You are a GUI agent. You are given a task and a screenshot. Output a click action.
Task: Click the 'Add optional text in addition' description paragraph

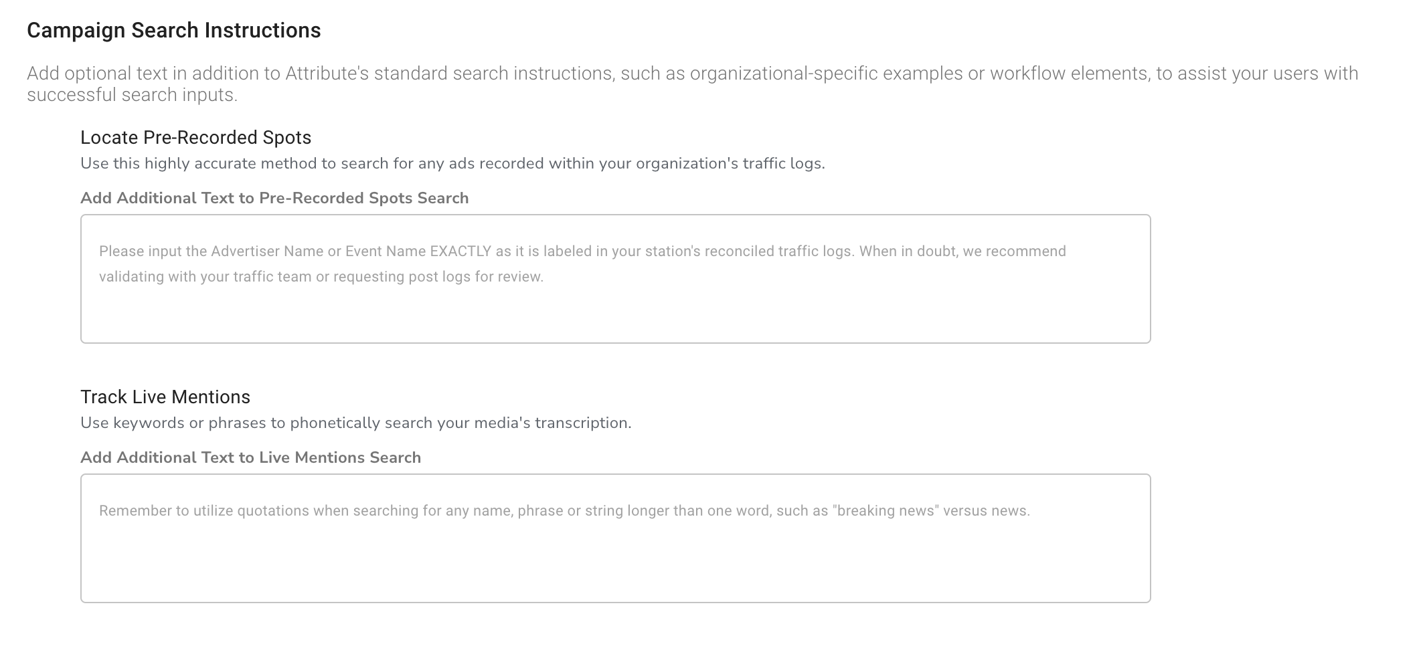692,74
